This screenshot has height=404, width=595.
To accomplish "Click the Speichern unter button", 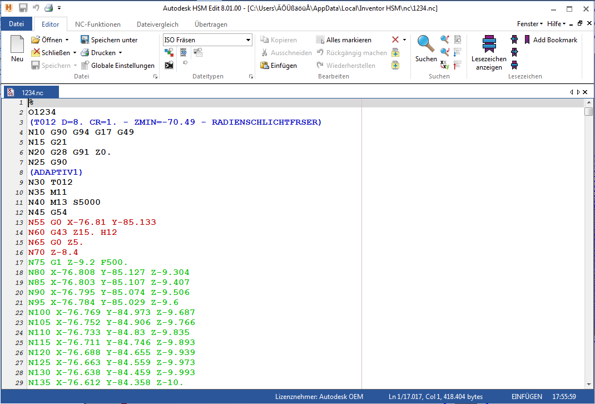I will 109,40.
